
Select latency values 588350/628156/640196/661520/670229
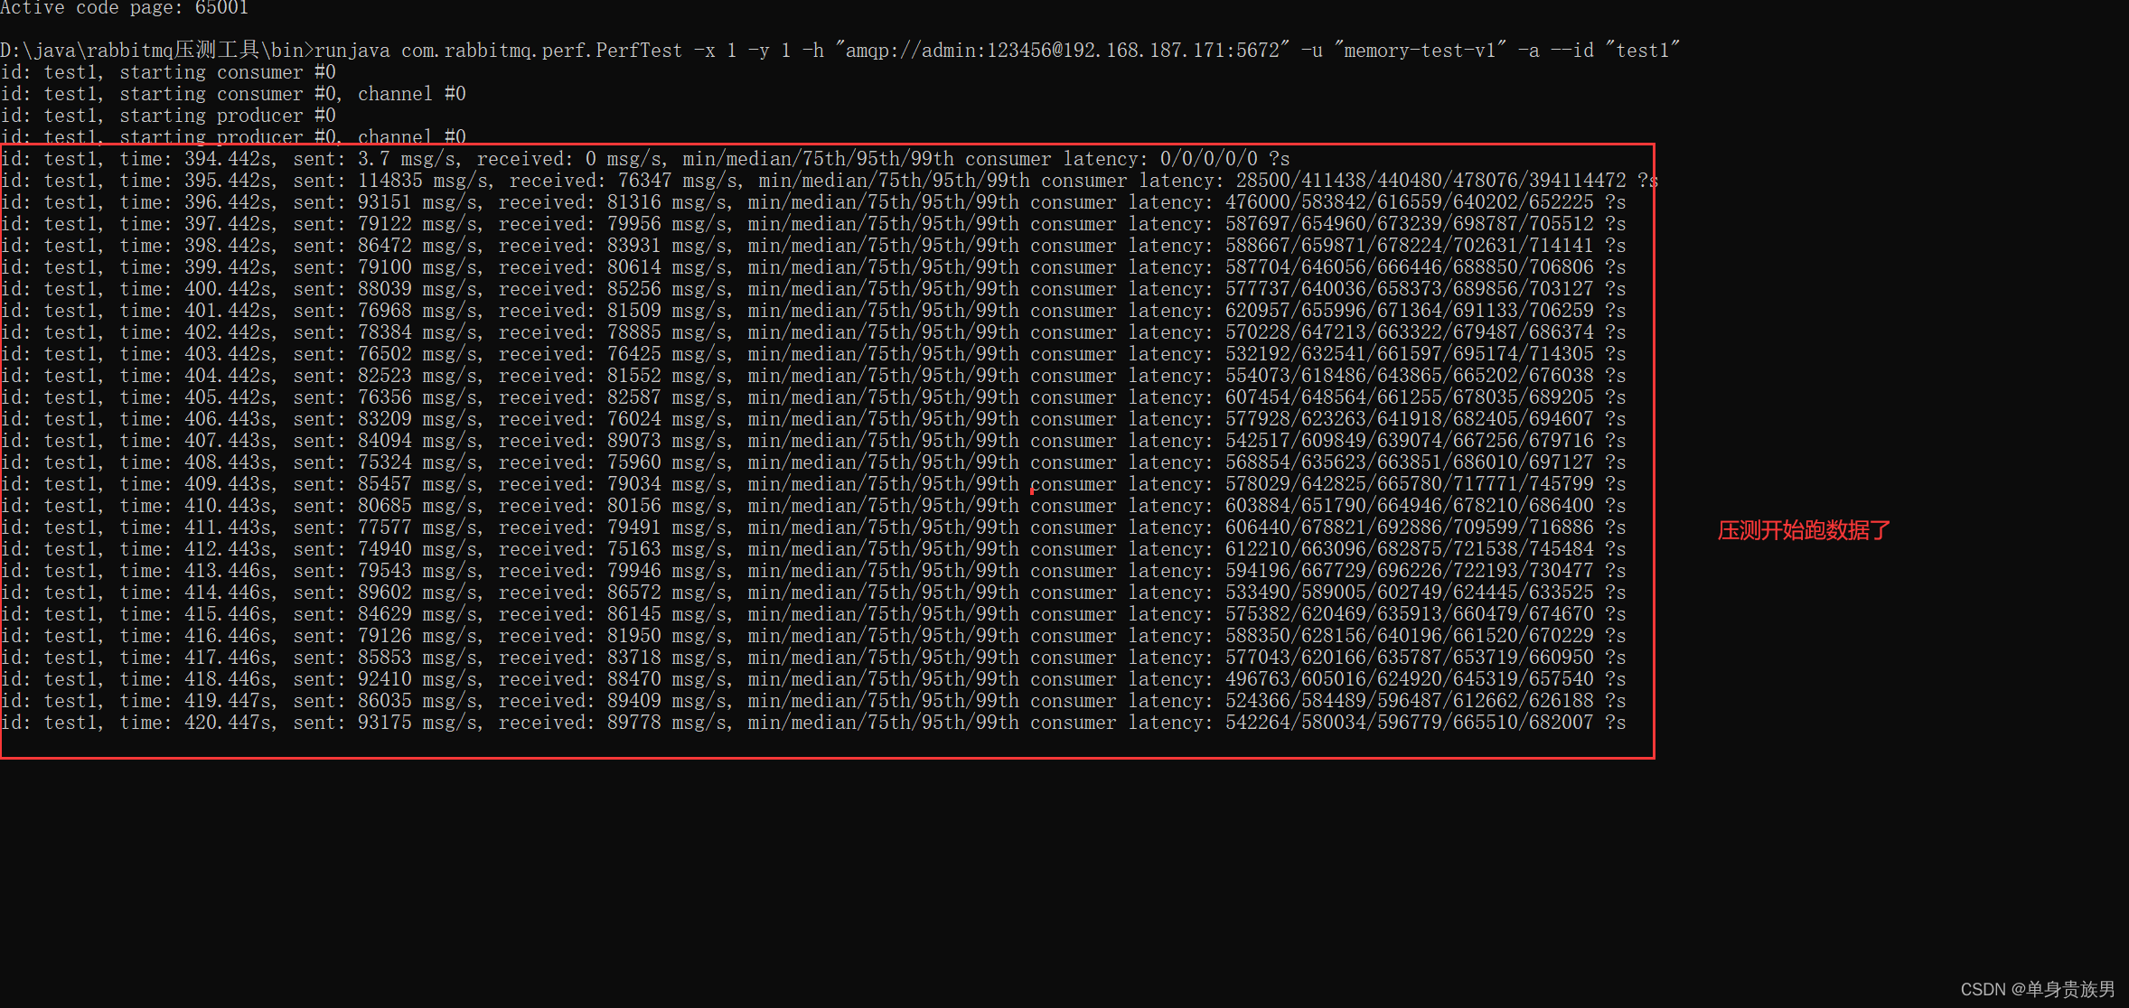[1410, 636]
